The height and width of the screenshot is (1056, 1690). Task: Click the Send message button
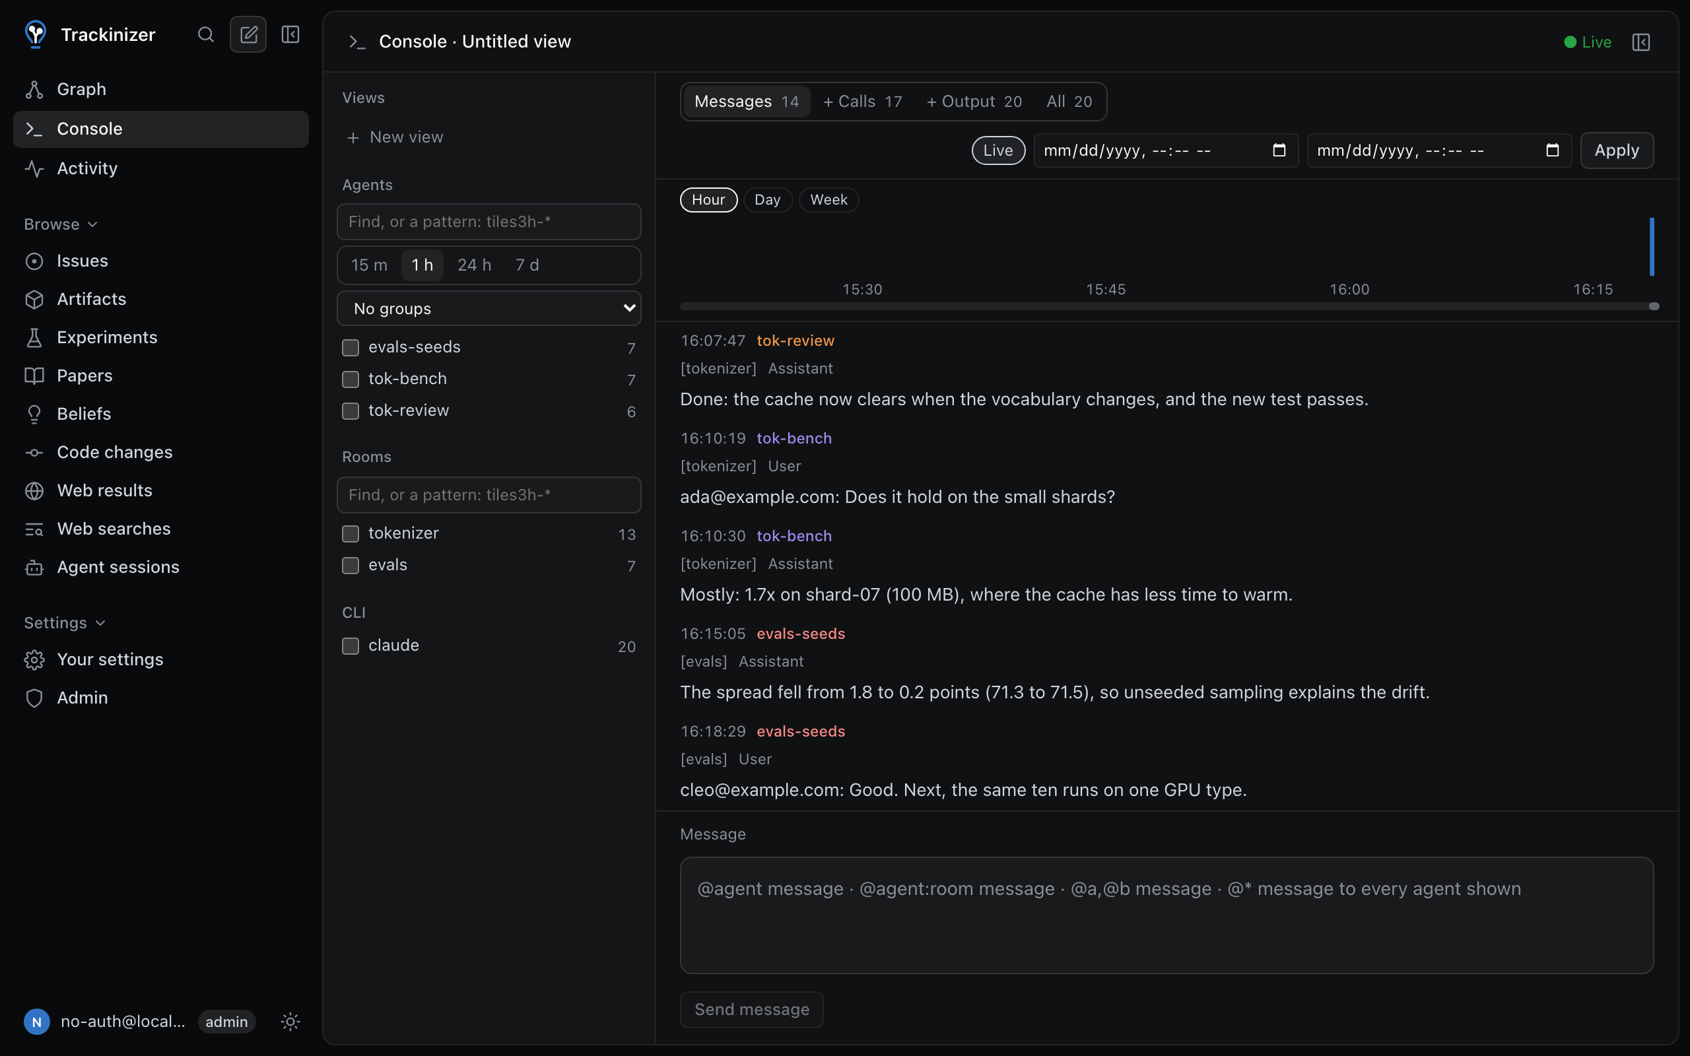click(x=751, y=1009)
